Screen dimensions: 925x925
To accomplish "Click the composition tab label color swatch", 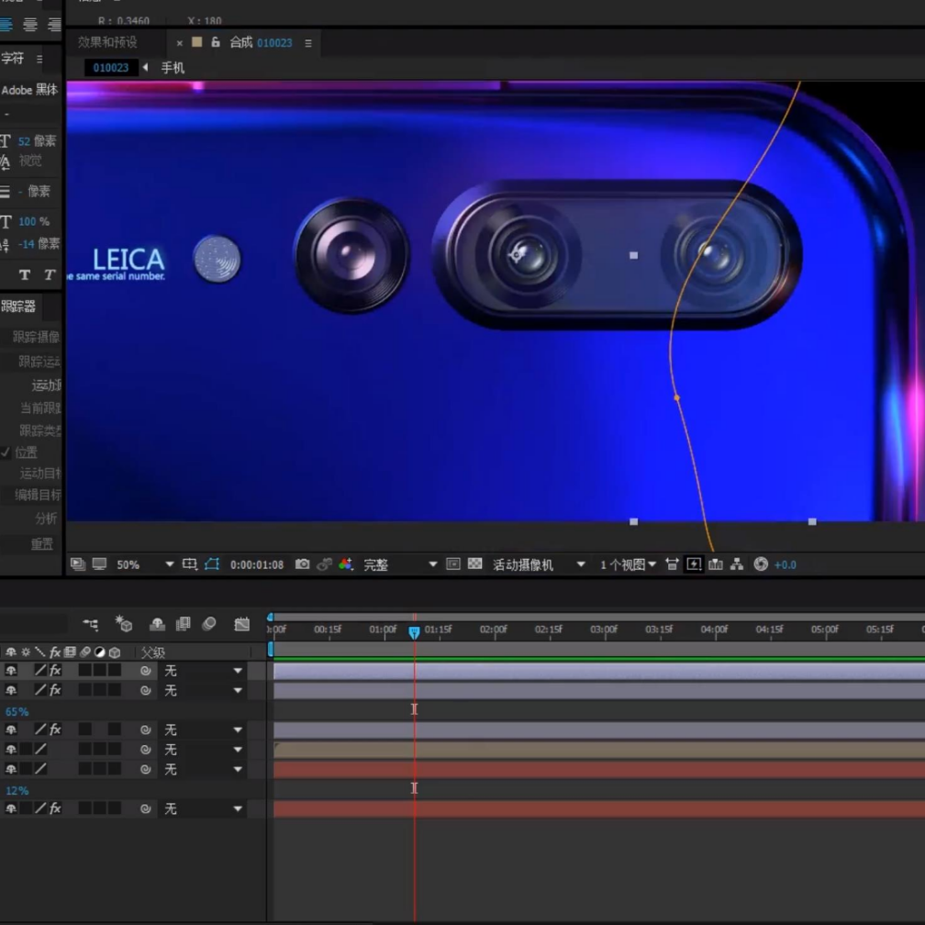I will (197, 42).
